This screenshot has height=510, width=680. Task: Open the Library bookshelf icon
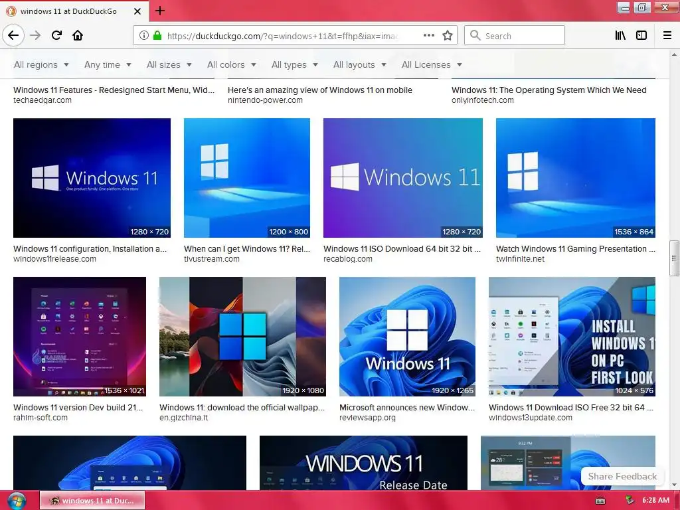[x=620, y=36]
